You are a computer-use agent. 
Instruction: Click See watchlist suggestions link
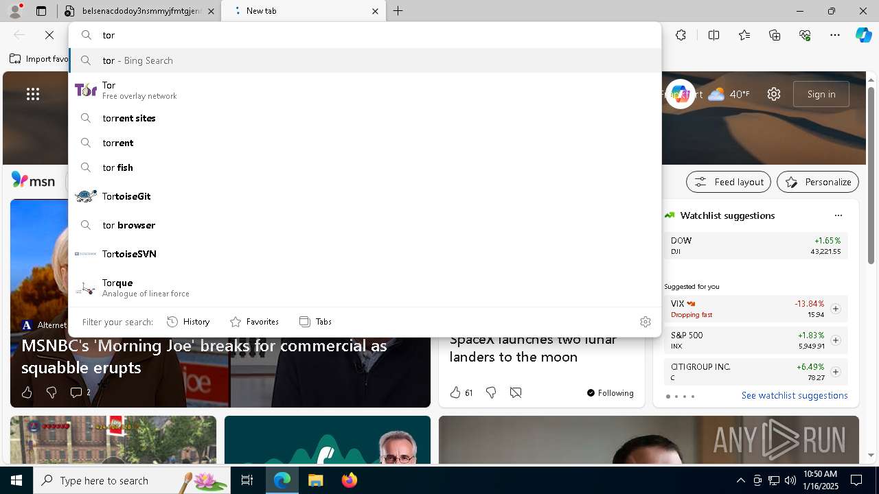click(x=795, y=395)
